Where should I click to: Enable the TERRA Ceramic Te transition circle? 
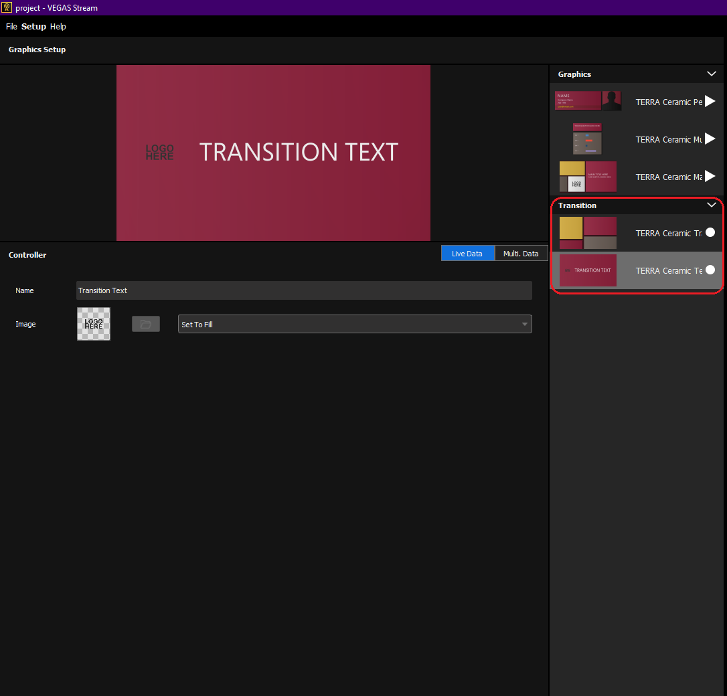tap(710, 270)
